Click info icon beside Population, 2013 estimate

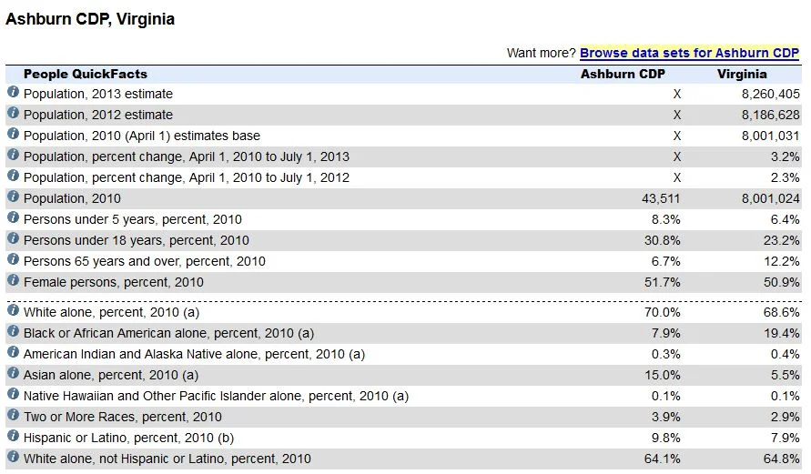(x=13, y=93)
